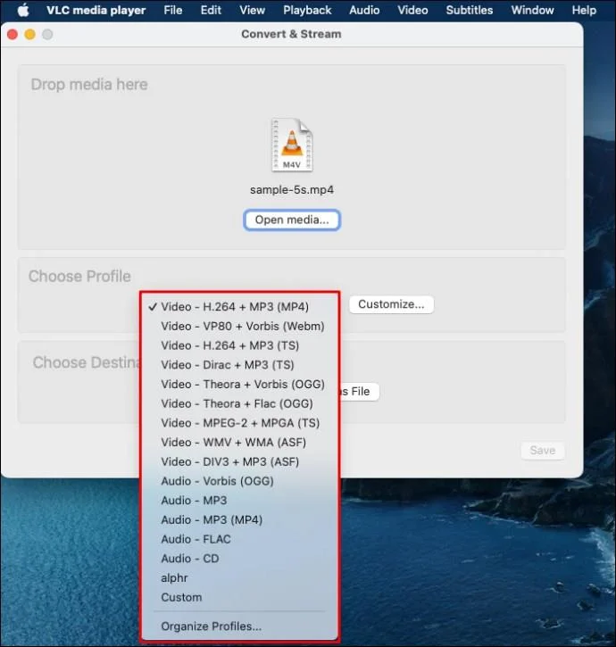Close the Convert & Stream window

point(12,34)
